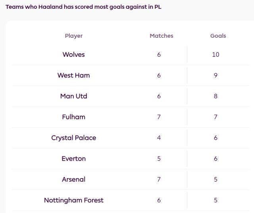Screen dimensions: 254x213
Task: Open the Man Utd team entry
Action: click(74, 96)
